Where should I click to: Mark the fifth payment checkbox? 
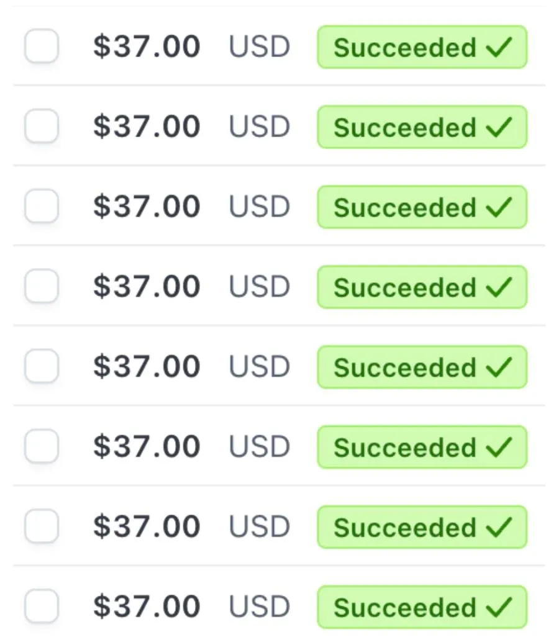(42, 367)
